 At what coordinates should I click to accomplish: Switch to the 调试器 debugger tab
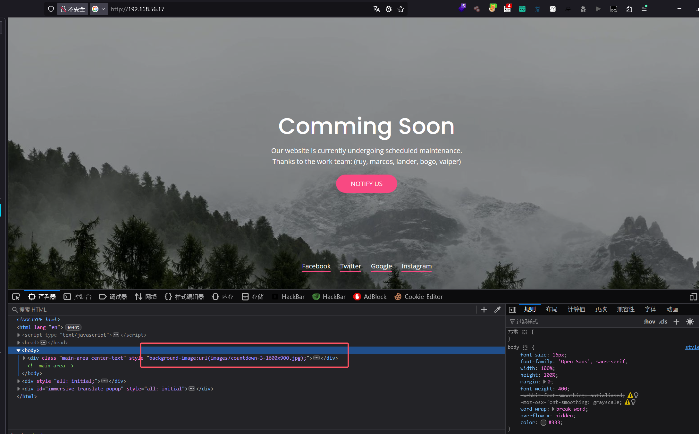(x=113, y=297)
